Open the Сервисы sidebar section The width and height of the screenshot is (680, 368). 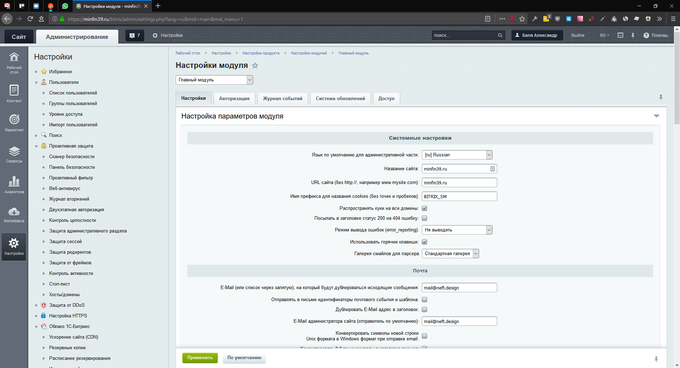point(14,154)
